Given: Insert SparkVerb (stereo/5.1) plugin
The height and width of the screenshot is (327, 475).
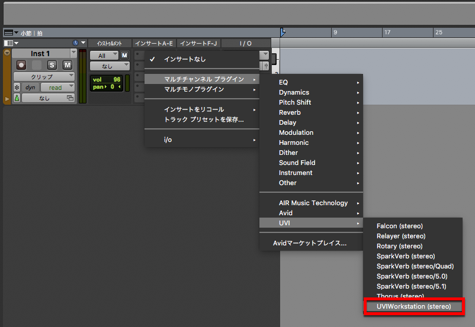Looking at the screenshot, I should (x=413, y=286).
